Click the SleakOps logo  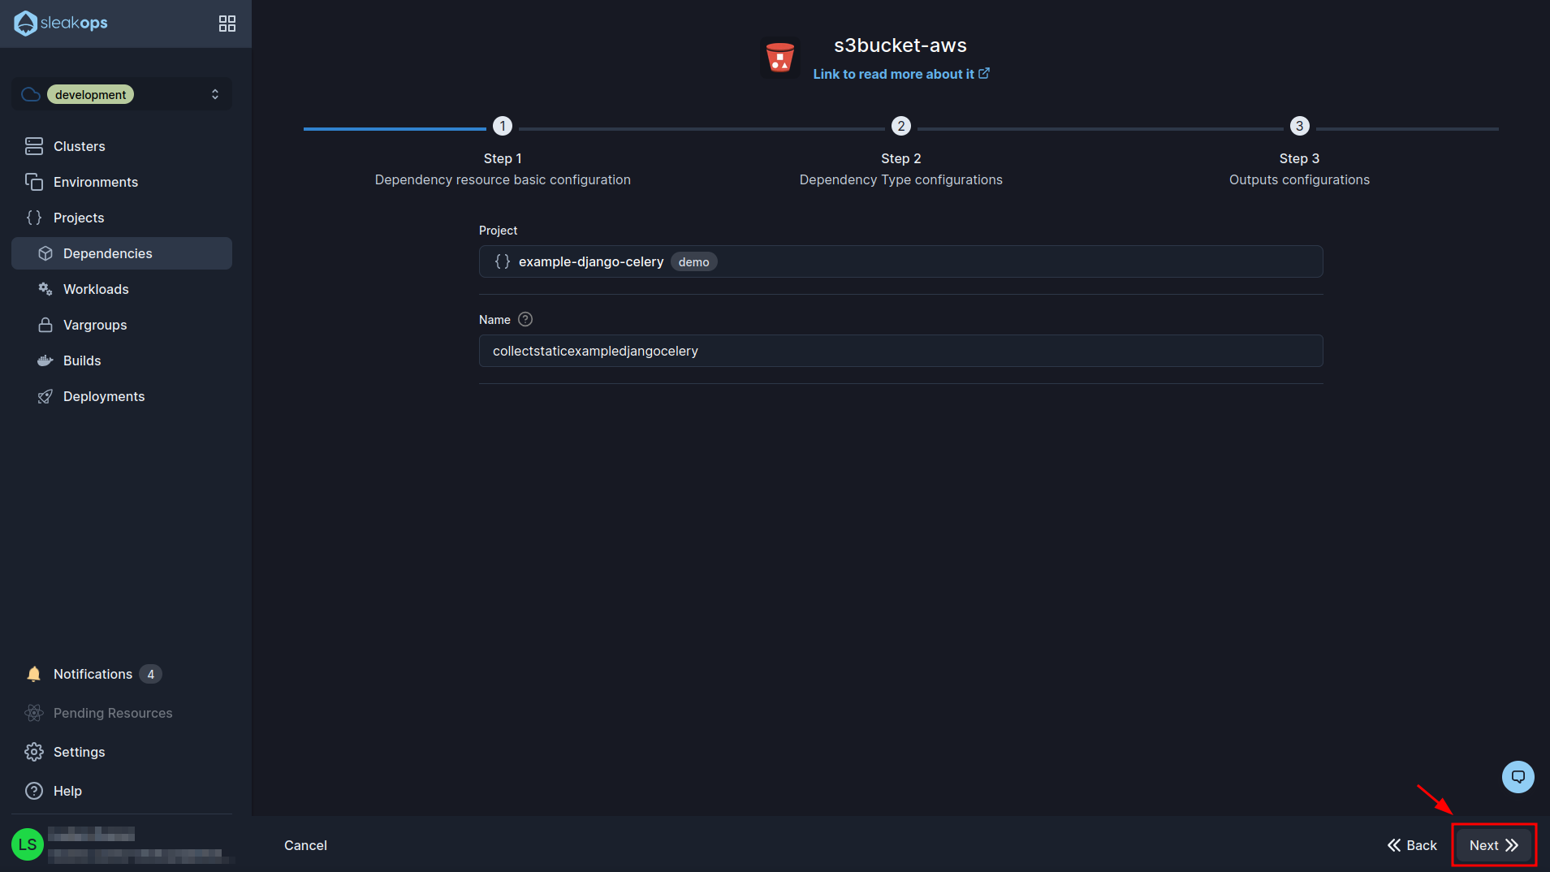pyautogui.click(x=61, y=24)
